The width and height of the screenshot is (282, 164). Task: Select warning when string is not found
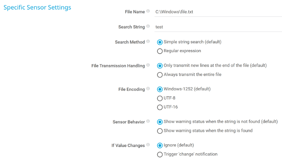(x=160, y=122)
